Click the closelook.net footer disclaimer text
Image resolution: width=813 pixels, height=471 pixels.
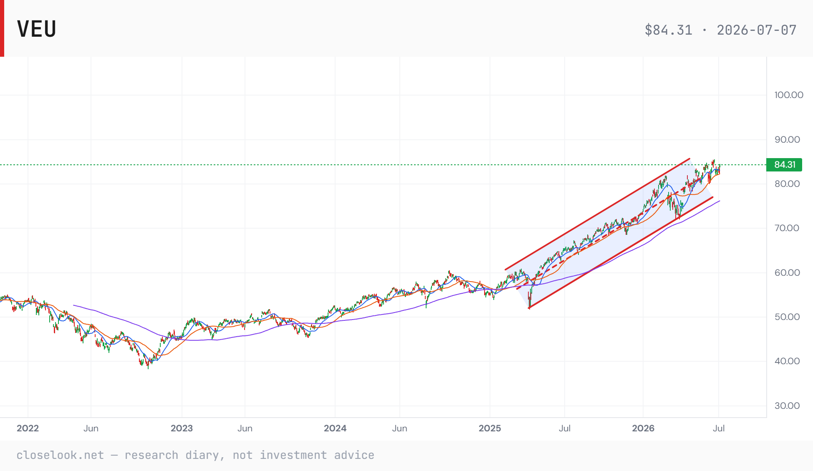point(195,455)
